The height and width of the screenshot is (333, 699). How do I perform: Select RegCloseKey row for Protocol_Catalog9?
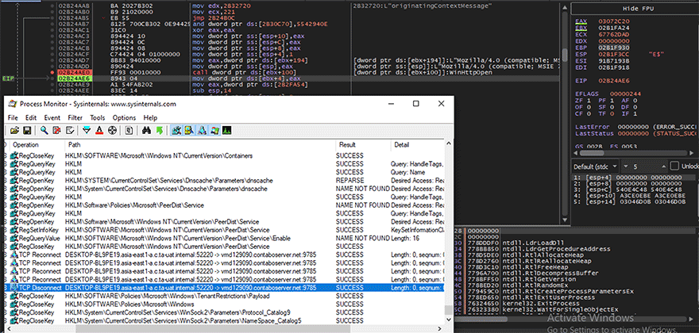pos(225,312)
